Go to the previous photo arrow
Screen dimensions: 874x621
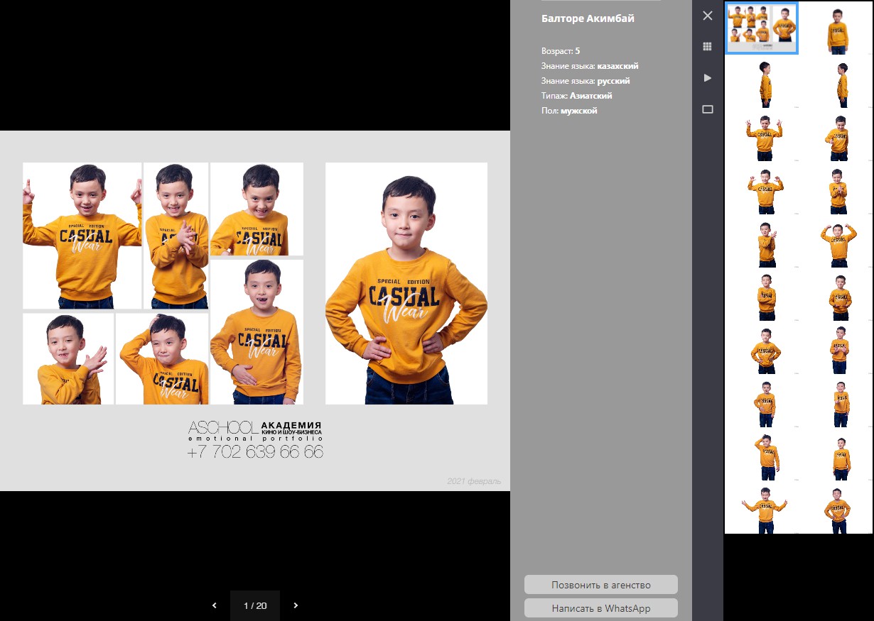pos(215,605)
